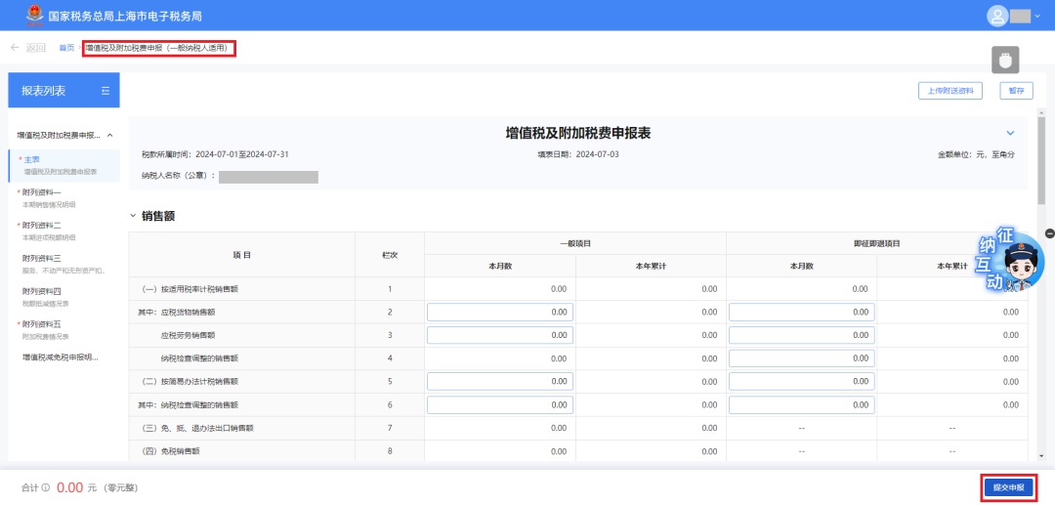Open the user avatar at top right
Screen dimensions: 1055x505
point(997,16)
